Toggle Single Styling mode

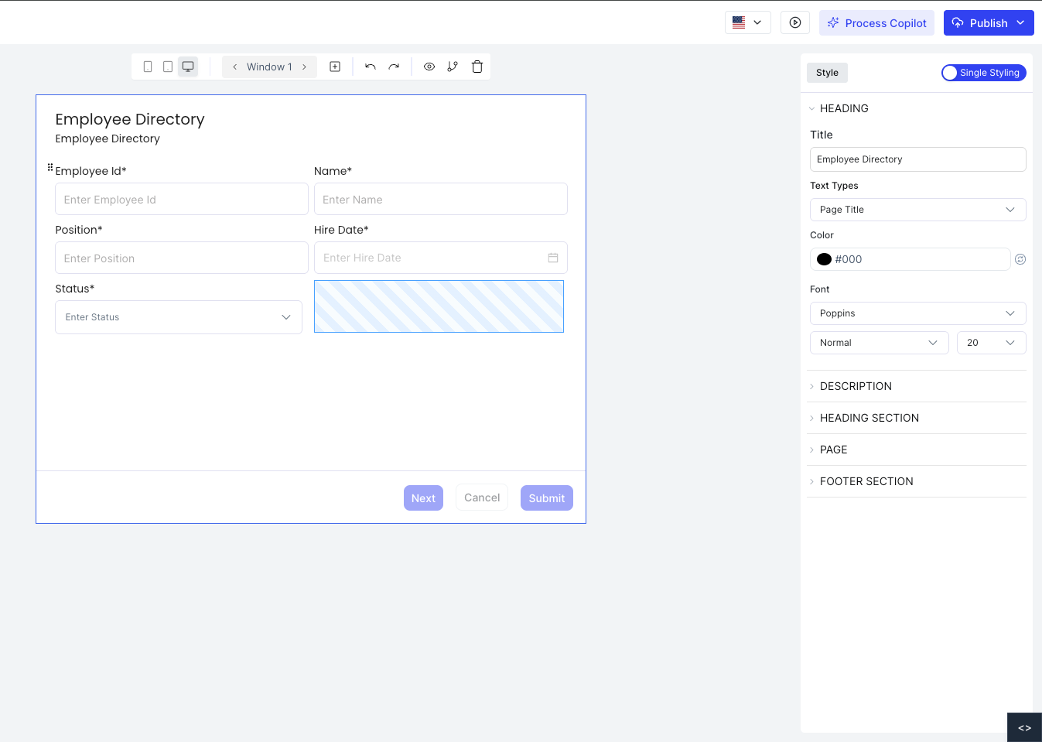tap(983, 72)
